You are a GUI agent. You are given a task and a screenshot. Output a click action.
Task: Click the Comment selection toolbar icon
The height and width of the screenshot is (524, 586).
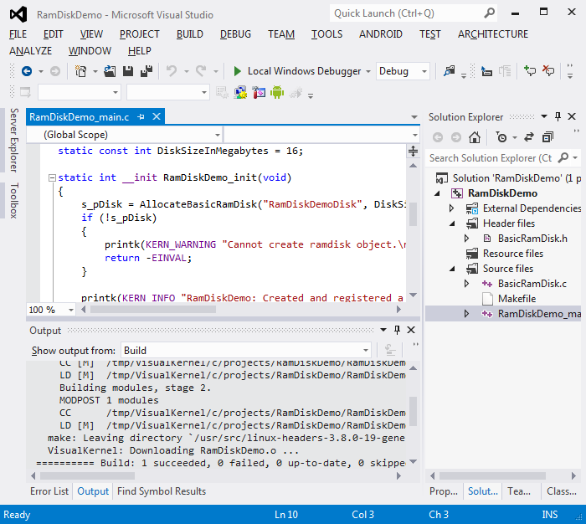click(530, 70)
